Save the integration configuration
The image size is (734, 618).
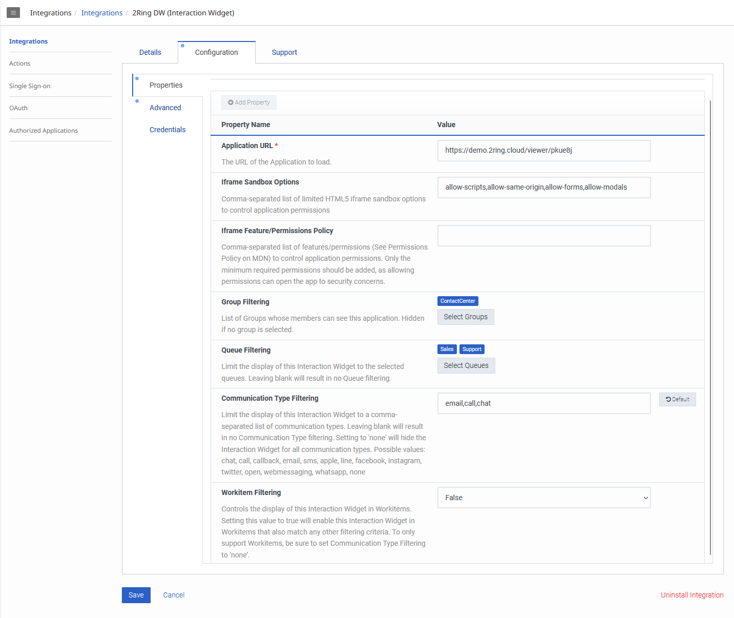[x=136, y=595]
